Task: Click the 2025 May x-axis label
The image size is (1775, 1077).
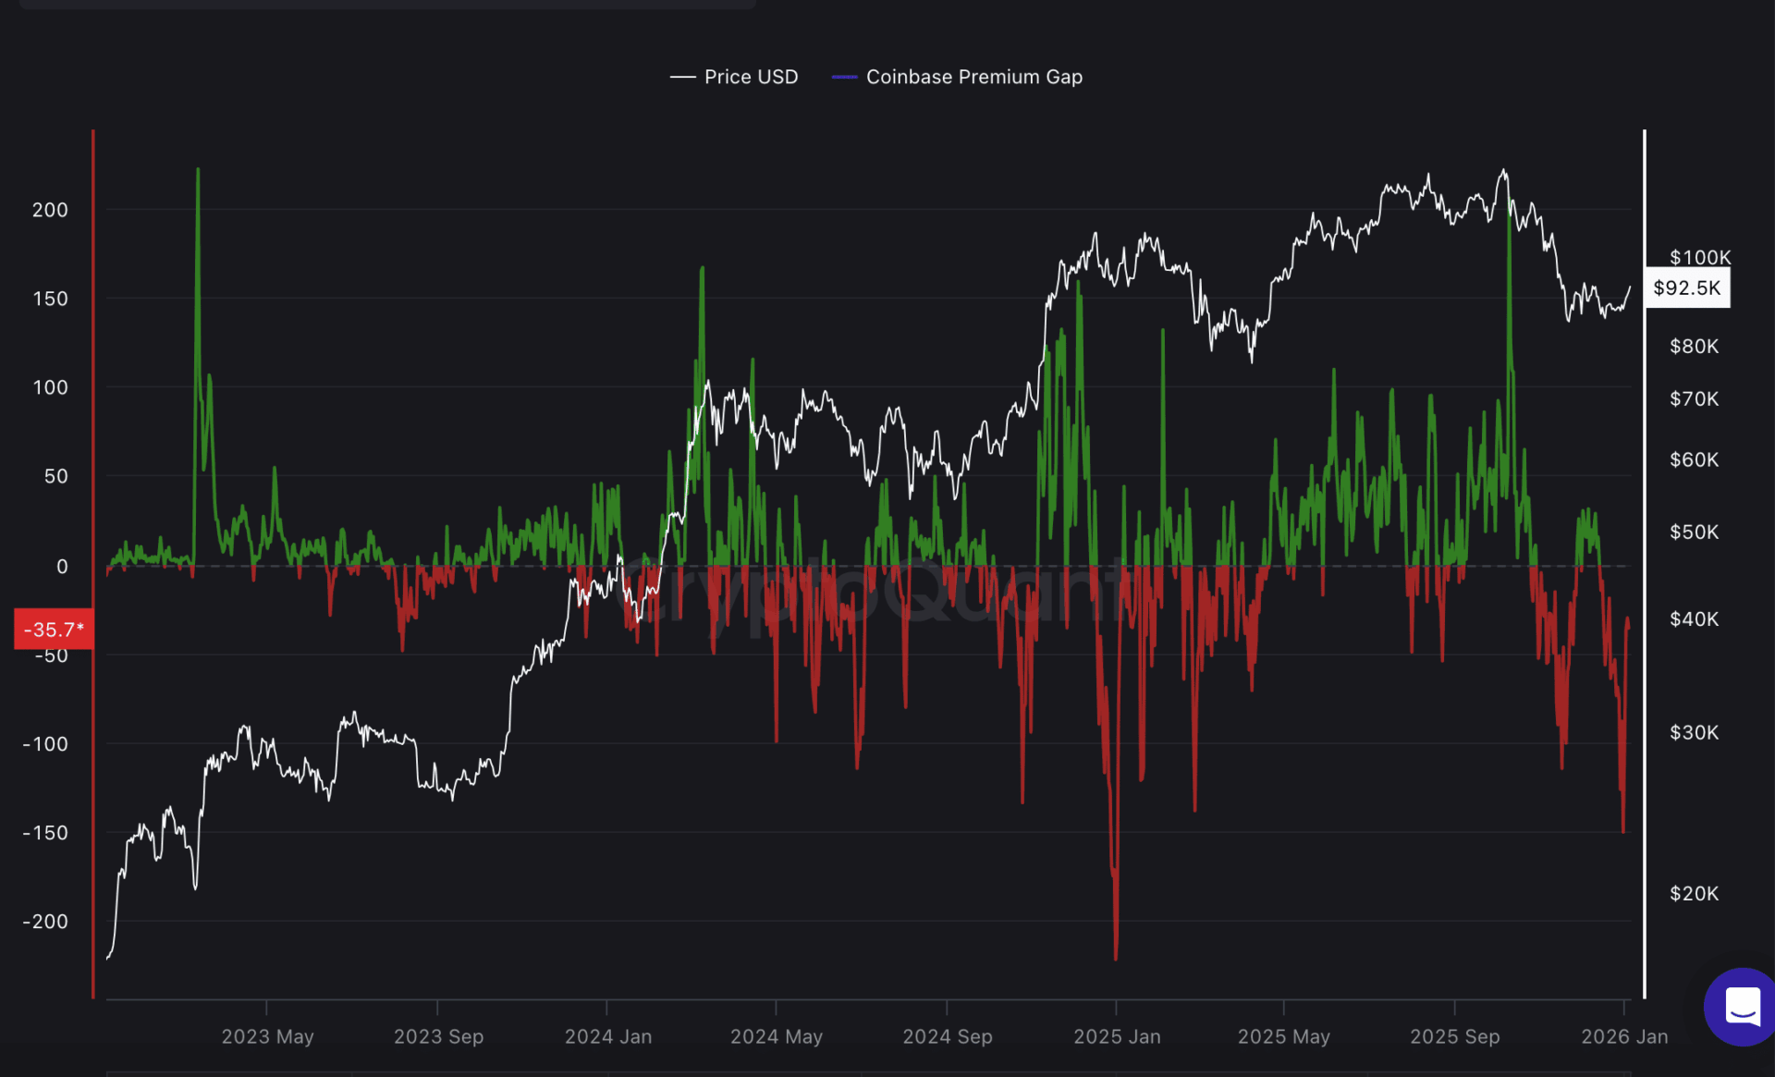Action: [x=1283, y=1036]
